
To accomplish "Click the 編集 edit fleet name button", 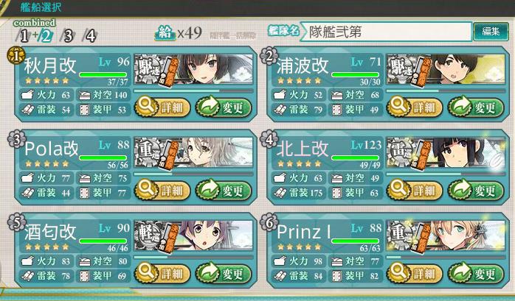I will tap(491, 32).
